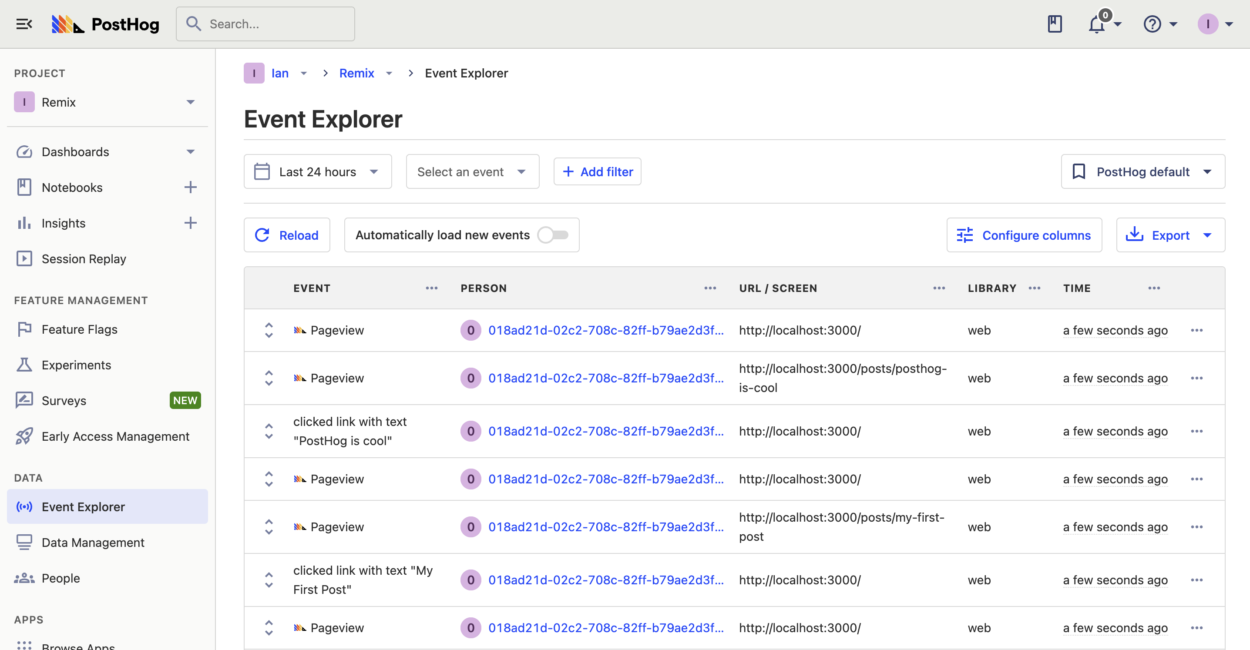This screenshot has width=1250, height=650.
Task: Open row actions for the first Pageview event
Action: 1196,330
